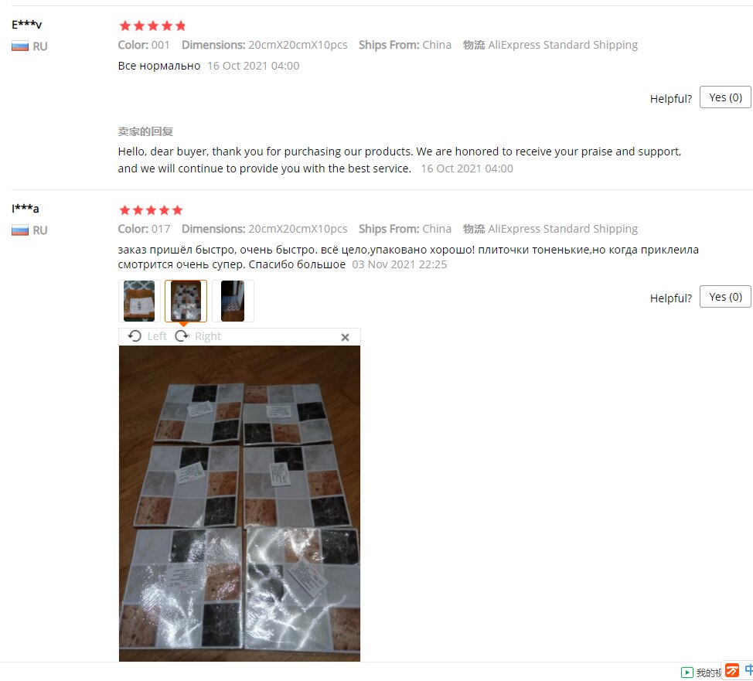Toggle the blue 中 Chinese input indicator
This screenshot has height=681, width=753.
pyautogui.click(x=748, y=669)
